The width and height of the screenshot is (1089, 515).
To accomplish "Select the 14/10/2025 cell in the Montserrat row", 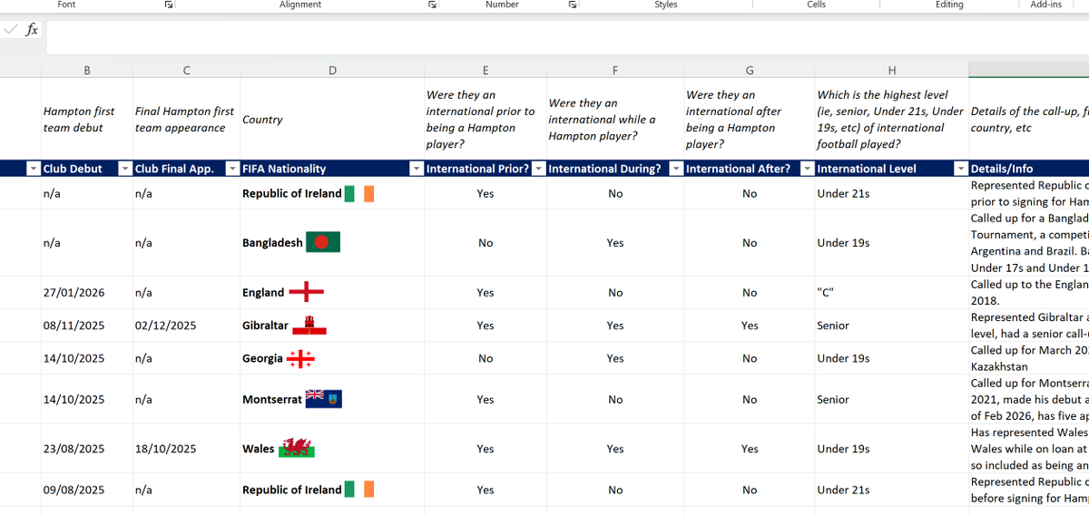I will click(87, 399).
